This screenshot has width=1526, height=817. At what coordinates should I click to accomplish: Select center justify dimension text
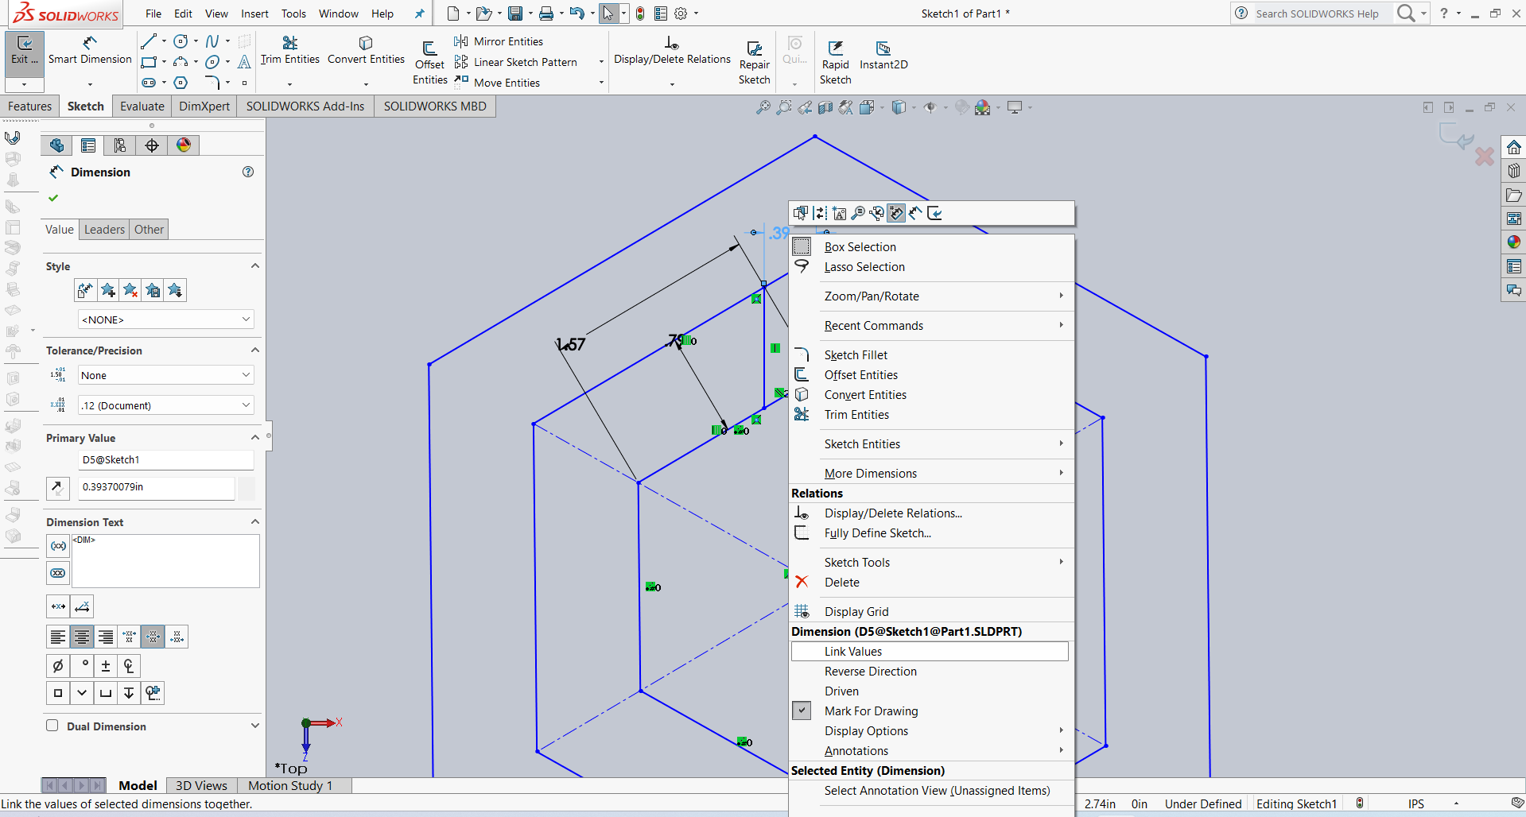click(82, 637)
